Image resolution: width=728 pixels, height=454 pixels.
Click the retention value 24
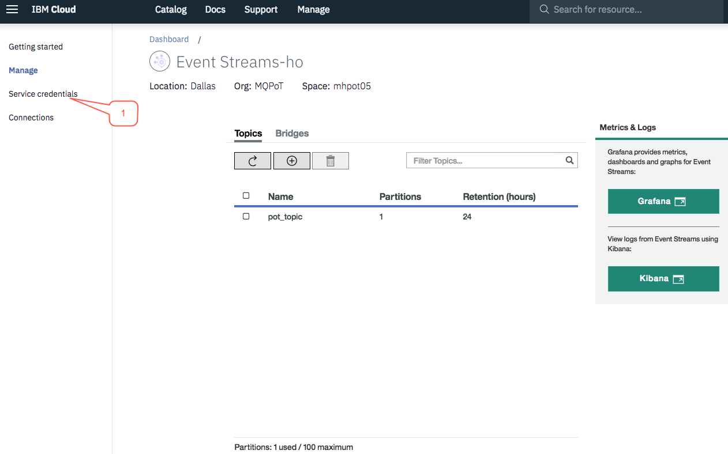[x=467, y=217]
